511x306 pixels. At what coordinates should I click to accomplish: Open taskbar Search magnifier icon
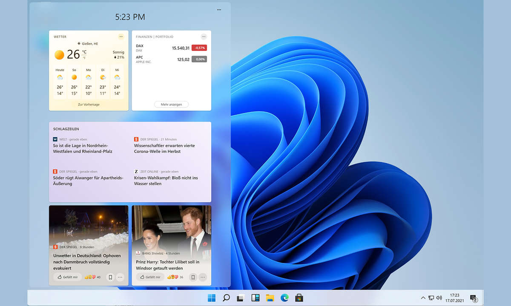226,297
